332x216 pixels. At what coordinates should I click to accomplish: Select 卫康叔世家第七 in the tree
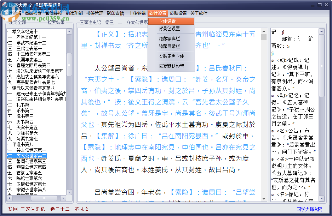[31, 184]
